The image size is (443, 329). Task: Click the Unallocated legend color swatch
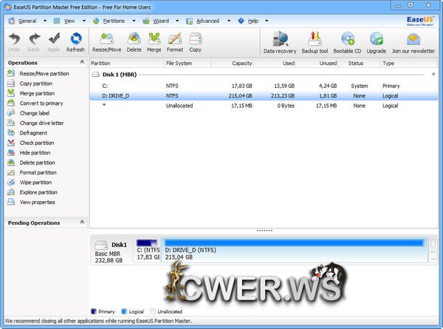click(153, 311)
